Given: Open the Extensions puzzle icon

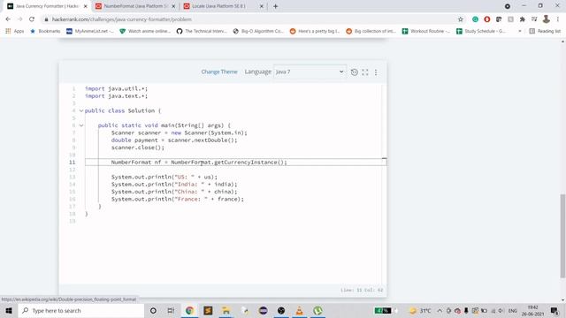Looking at the screenshot, I should pos(523,19).
